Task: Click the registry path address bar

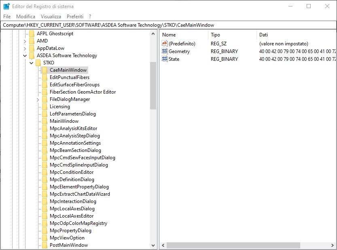Action: 168,25
